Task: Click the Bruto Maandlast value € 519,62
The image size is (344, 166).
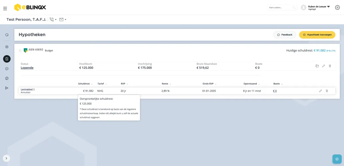Action: [202, 68]
